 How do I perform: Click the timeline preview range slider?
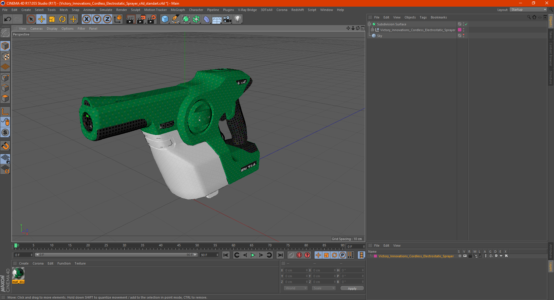pos(116,255)
